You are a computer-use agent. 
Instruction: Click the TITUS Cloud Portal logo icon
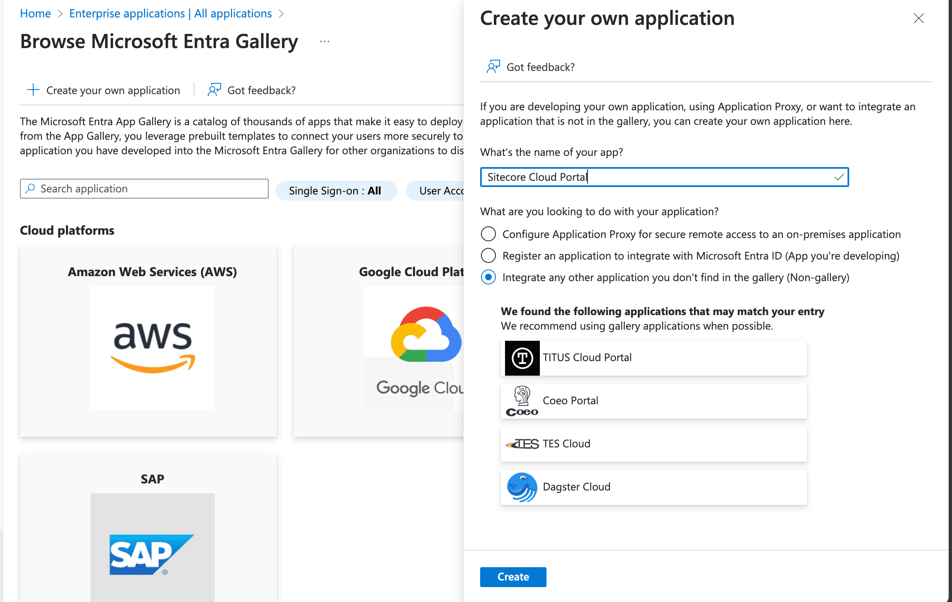pyautogui.click(x=522, y=358)
